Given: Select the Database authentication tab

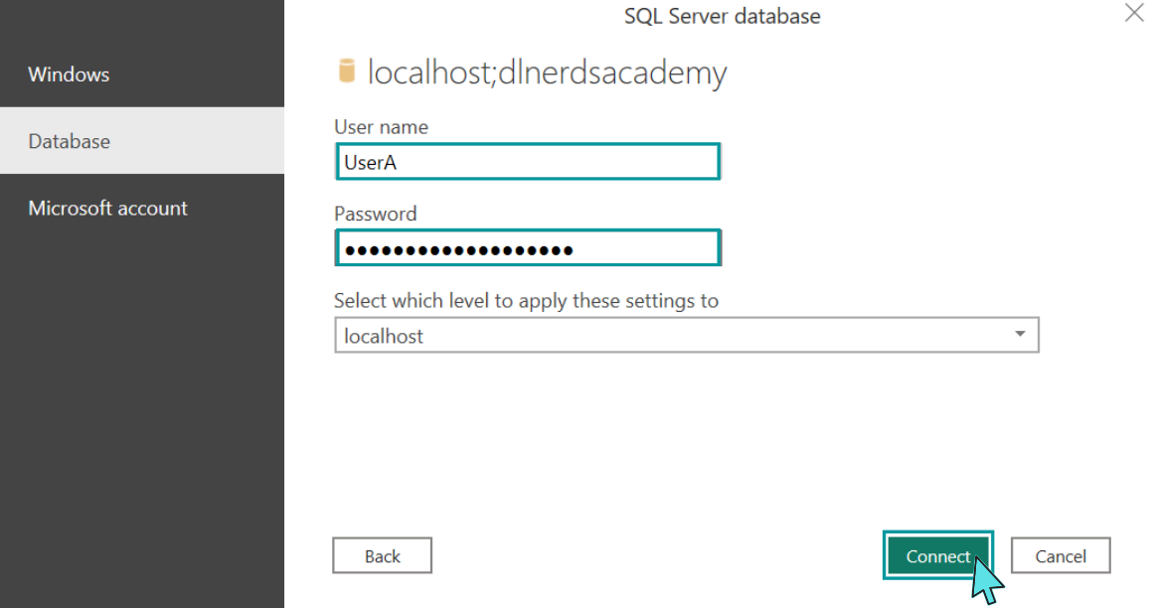Looking at the screenshot, I should tap(142, 141).
